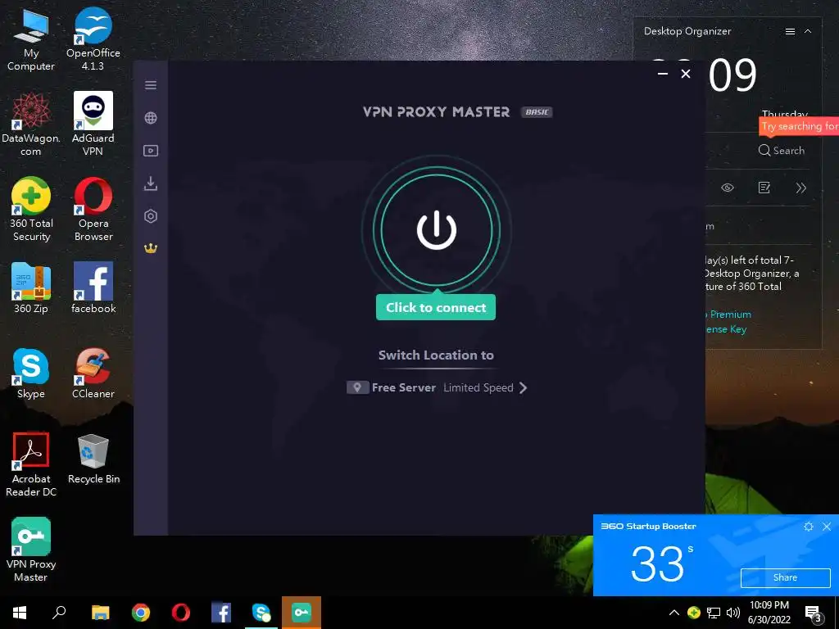Select the My Computer desktop icon
The image size is (839, 629).
click(31, 41)
